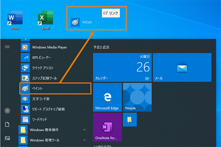This screenshot has height=147, width=221.
Task: Open the Documents icon in Start sidebar
Action: pyautogui.click(x=7, y=125)
